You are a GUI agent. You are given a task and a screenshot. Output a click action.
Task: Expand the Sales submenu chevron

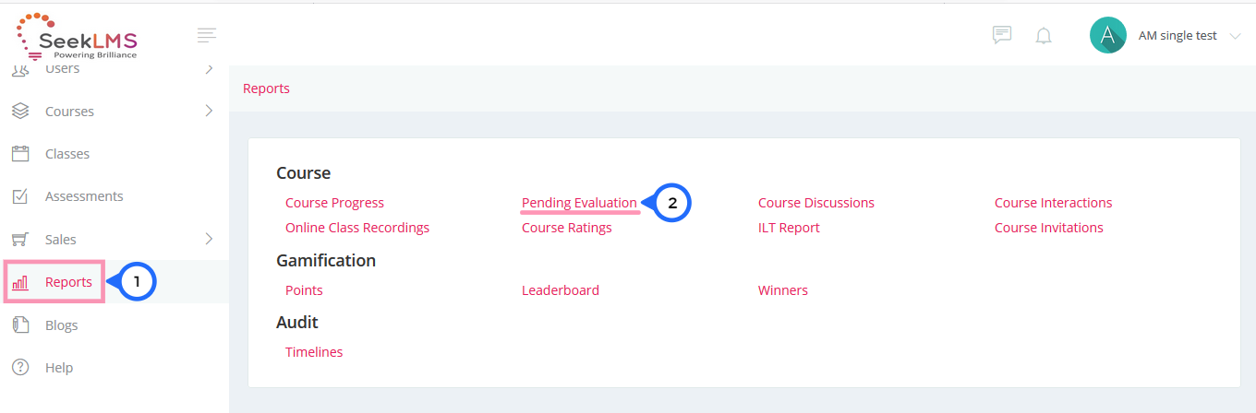[209, 239]
